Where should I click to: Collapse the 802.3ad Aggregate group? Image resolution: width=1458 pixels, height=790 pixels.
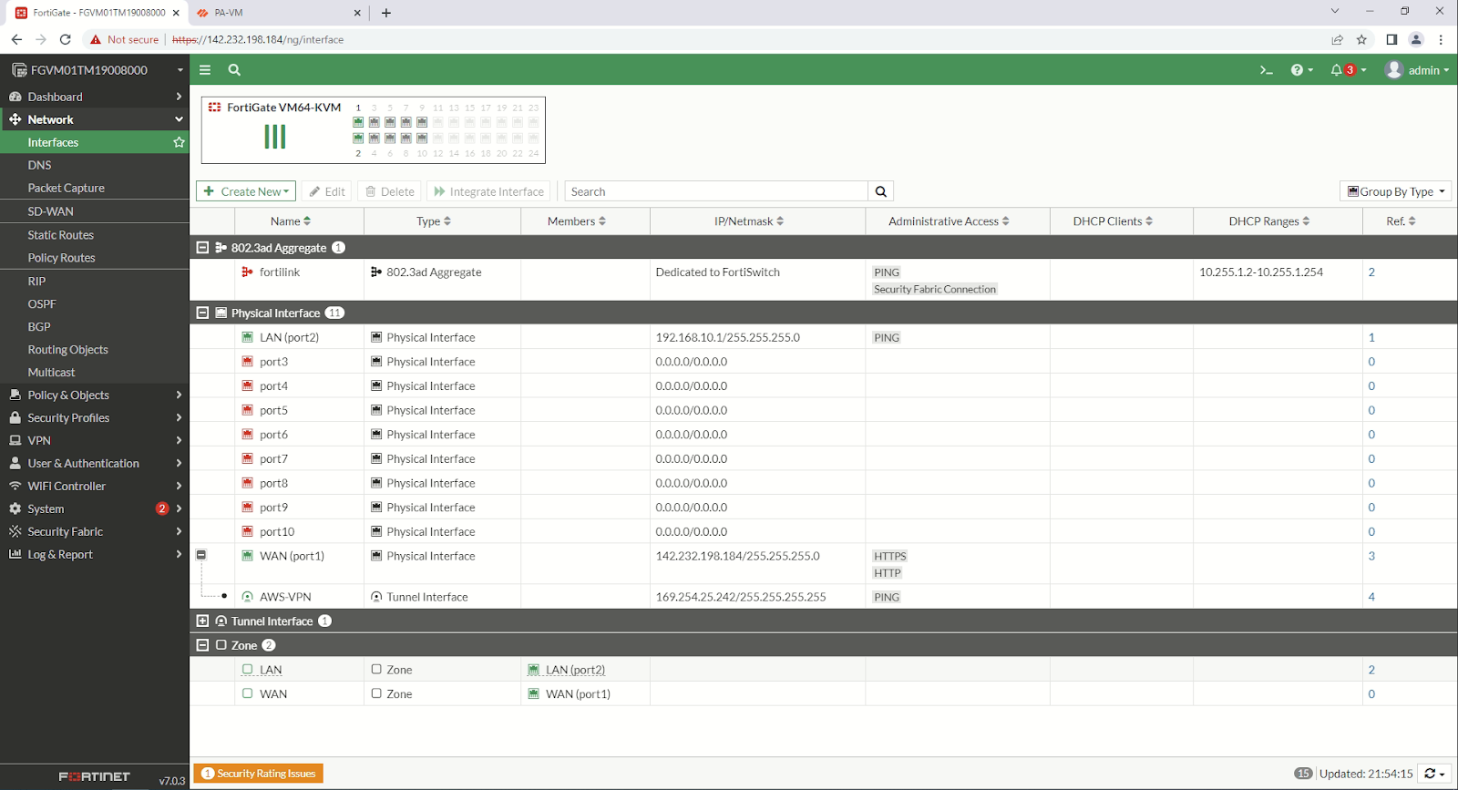pos(202,248)
